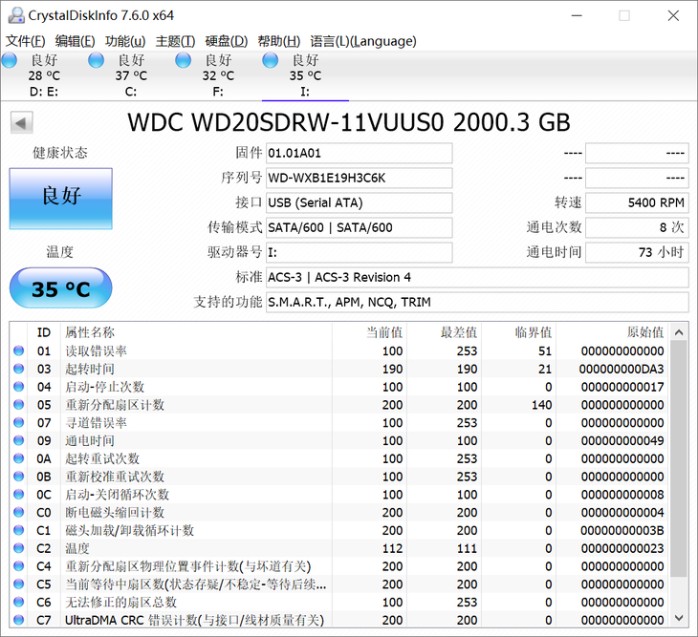Click the standard field ACS-3 Revision 4
Image resolution: width=698 pixels, height=637 pixels.
[477, 278]
